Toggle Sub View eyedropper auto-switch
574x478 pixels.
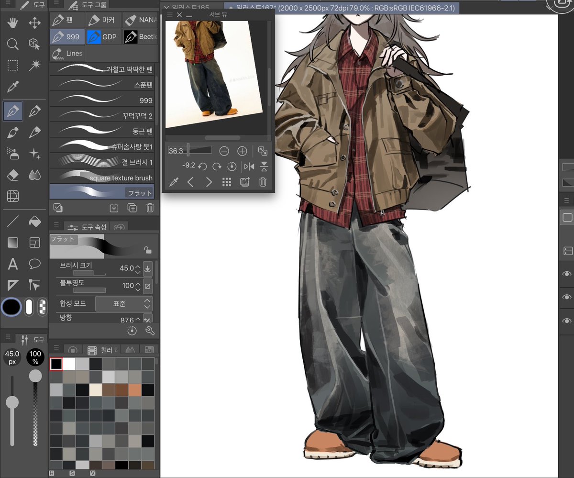175,182
